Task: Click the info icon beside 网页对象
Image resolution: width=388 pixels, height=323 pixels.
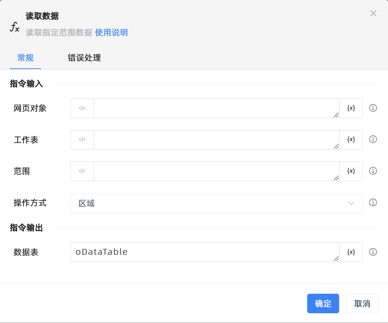Action: pos(373,108)
